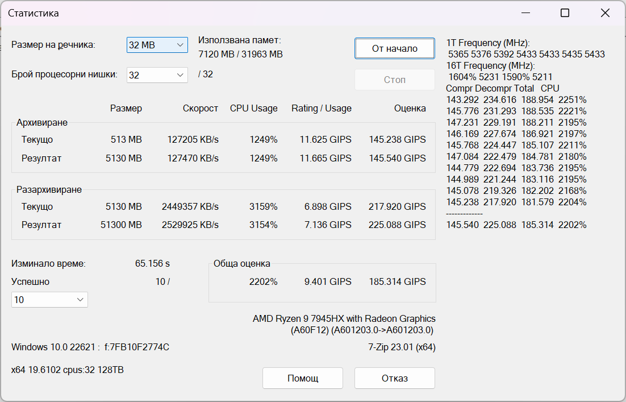Image resolution: width=626 pixels, height=402 pixels.
Task: Click the 'Брой процесорни нишки:' label
Action: coord(64,74)
